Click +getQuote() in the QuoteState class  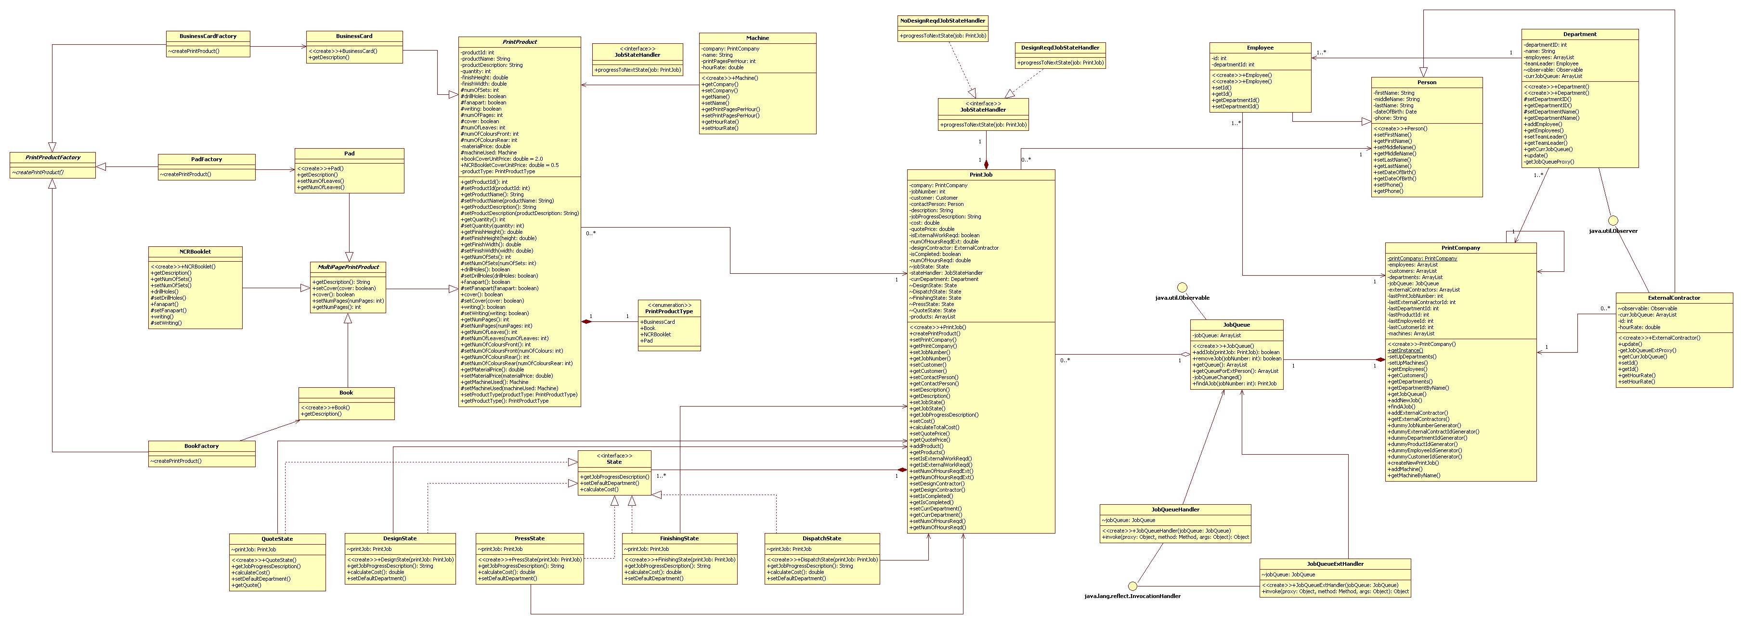[247, 586]
